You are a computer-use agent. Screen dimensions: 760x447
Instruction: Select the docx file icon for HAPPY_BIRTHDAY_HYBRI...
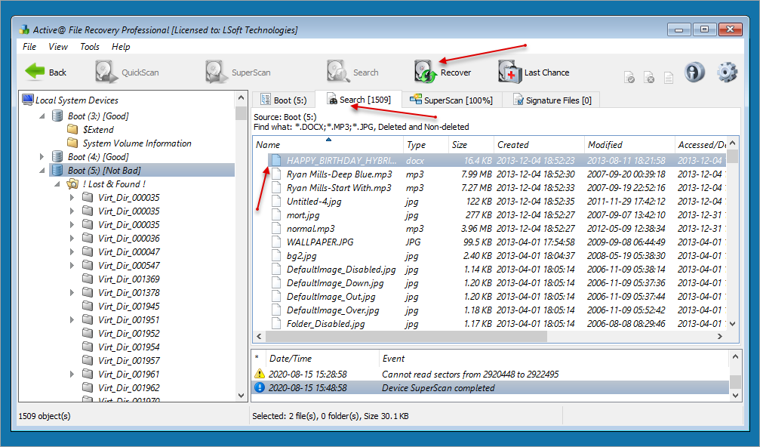click(x=276, y=160)
